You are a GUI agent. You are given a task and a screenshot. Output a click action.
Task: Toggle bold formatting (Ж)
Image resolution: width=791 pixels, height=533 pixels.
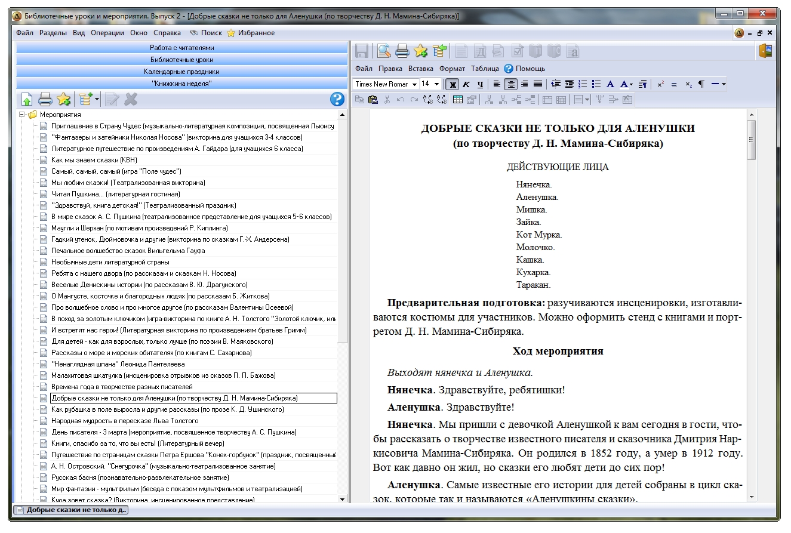(x=453, y=84)
